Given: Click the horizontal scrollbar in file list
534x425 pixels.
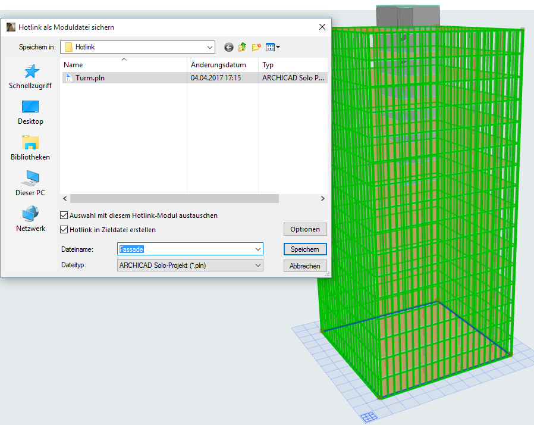Looking at the screenshot, I should pos(174,199).
